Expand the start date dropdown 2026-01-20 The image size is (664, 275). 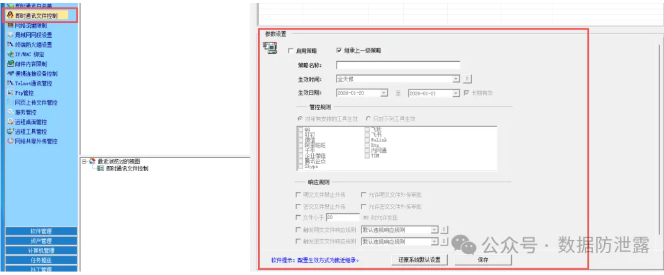[383, 93]
